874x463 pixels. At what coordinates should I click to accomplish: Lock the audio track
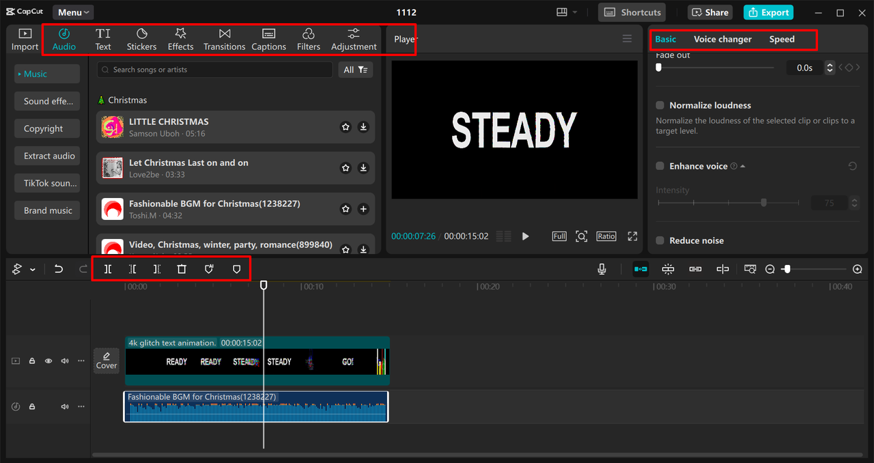click(32, 406)
